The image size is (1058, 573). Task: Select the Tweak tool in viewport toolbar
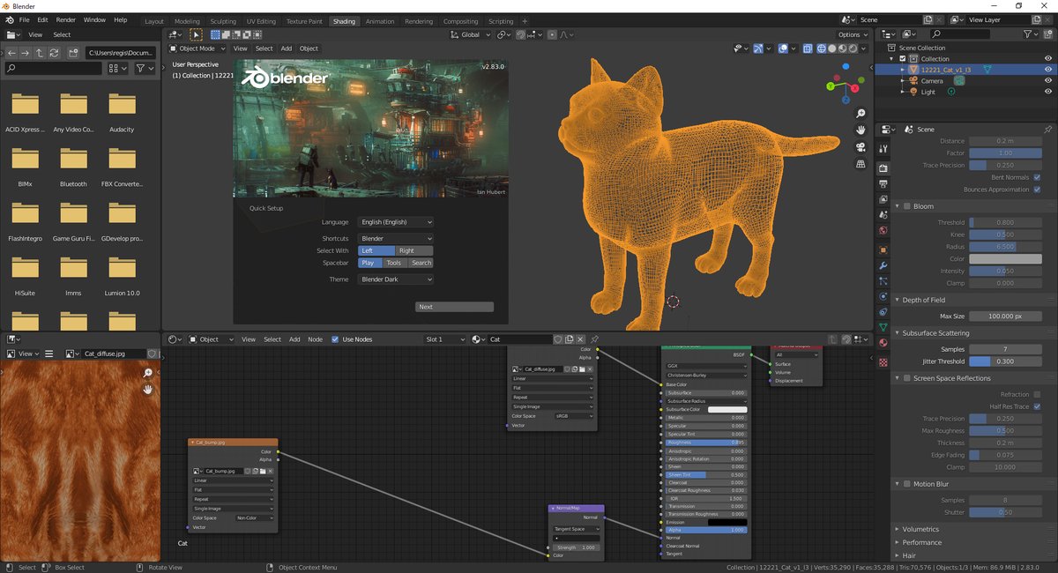[196, 34]
